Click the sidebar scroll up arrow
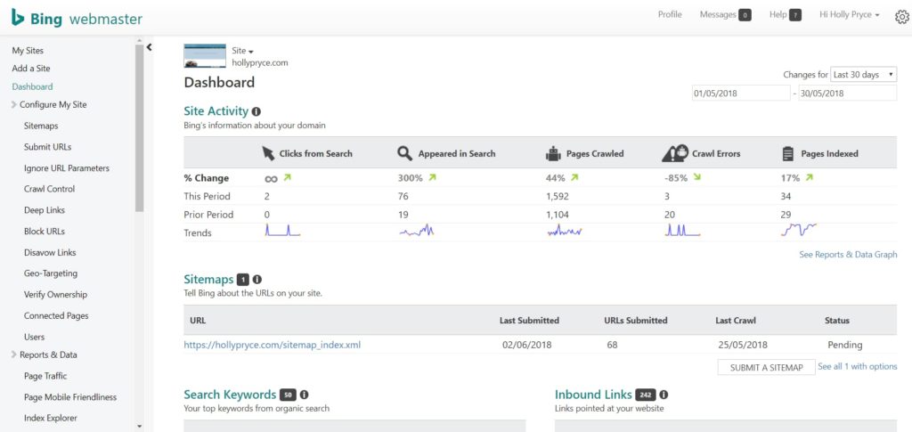The width and height of the screenshot is (912, 432). click(139, 41)
